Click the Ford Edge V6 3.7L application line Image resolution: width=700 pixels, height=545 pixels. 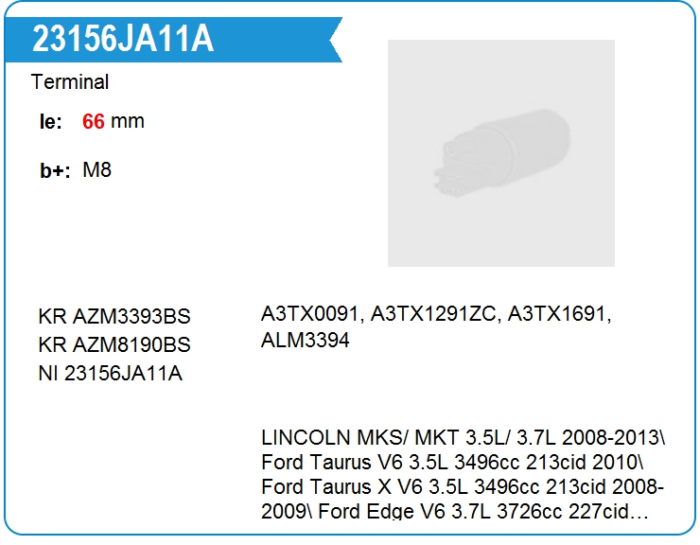(x=445, y=513)
